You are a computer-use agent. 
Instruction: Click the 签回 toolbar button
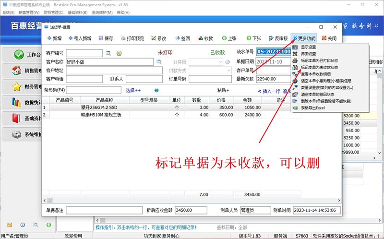tap(183, 38)
